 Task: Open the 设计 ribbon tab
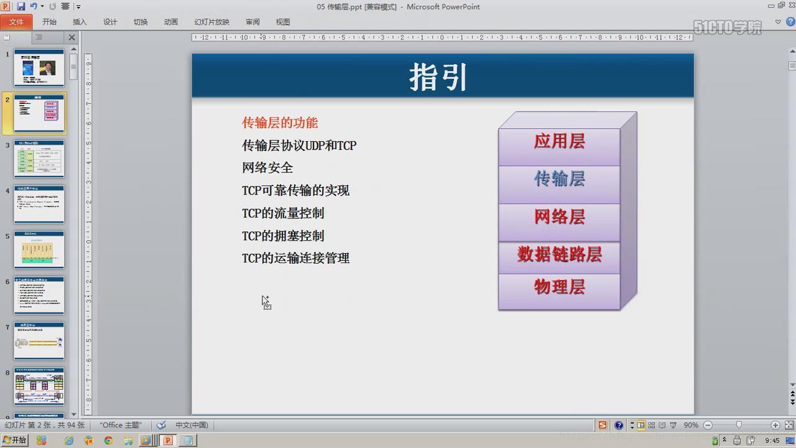click(110, 22)
